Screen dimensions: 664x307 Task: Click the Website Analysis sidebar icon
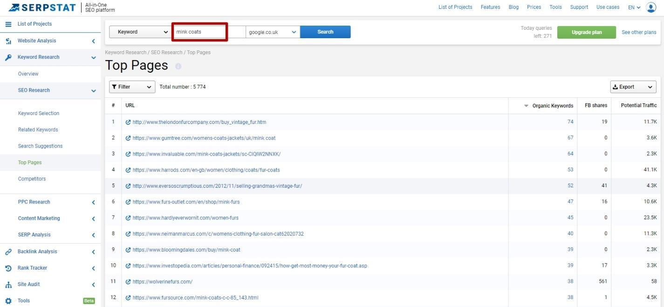(8, 41)
